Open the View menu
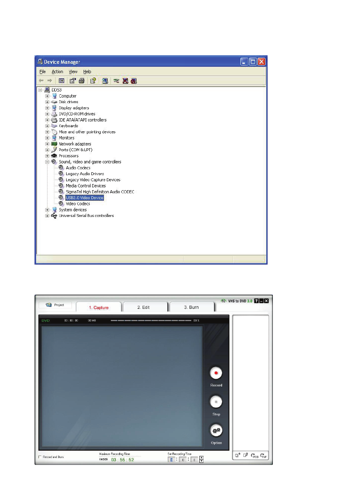The image size is (363, 484). pos(73,72)
